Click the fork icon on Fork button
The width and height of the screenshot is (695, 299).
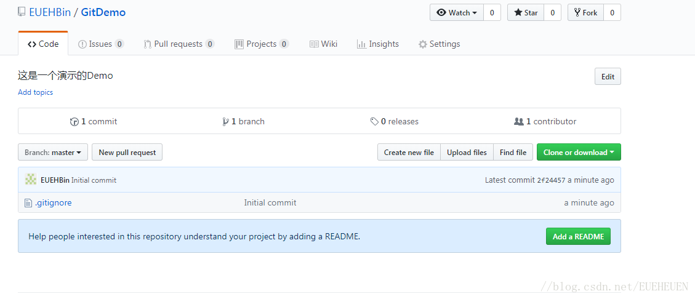pyautogui.click(x=577, y=12)
